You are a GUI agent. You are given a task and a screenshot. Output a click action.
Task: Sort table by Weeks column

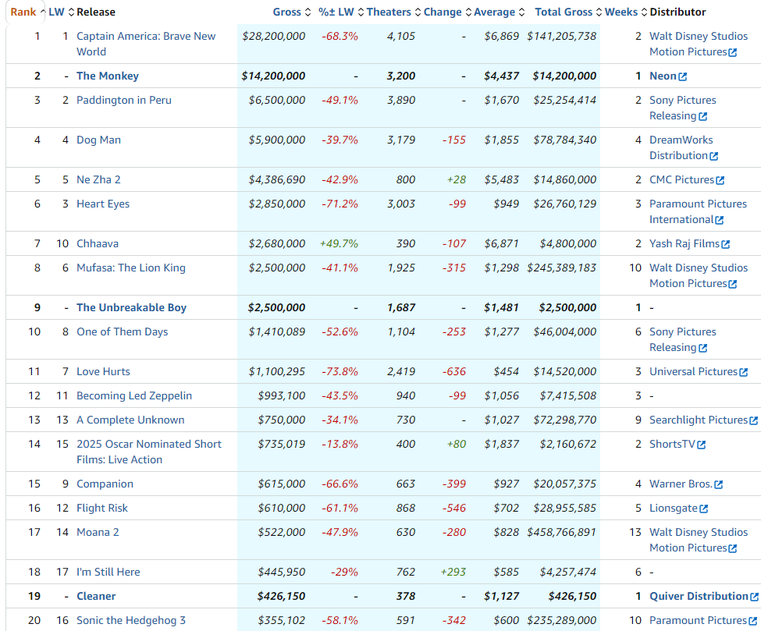(x=621, y=12)
